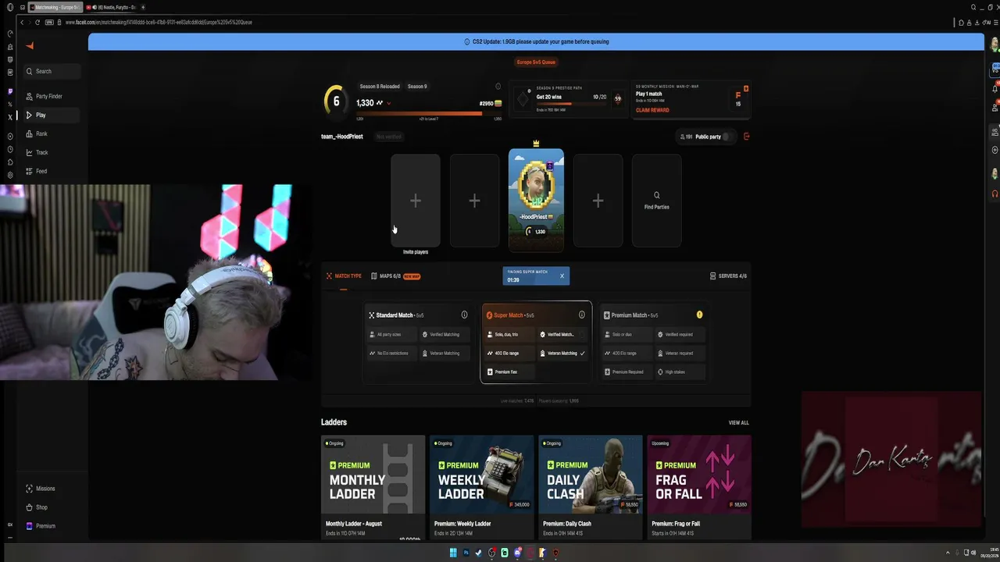Select the Super Match card
The height and width of the screenshot is (562, 1000).
point(536,343)
